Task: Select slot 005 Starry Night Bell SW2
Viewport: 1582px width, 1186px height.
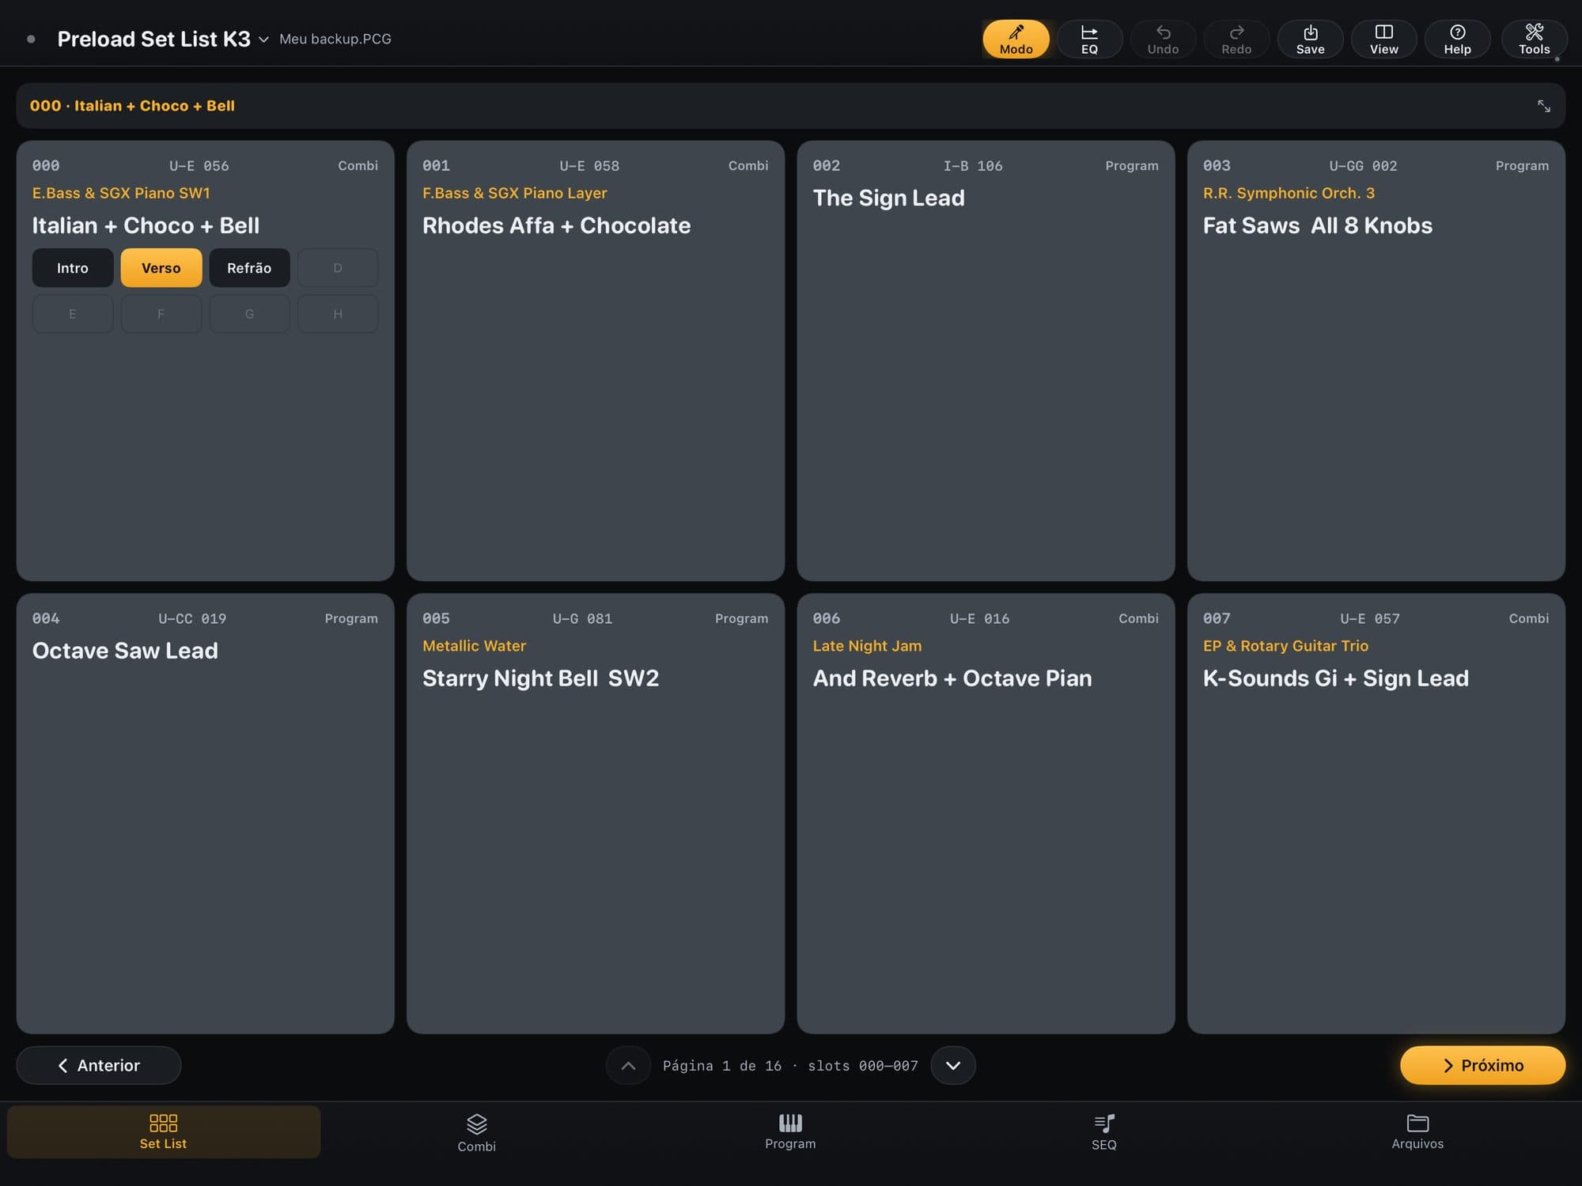Action: [x=596, y=814]
